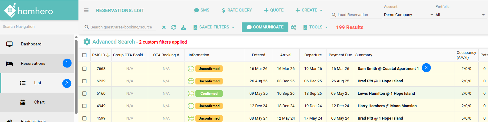Image resolution: width=488 pixels, height=122 pixels.
Task: Click the hamburger menu icon
Action: [86, 10]
